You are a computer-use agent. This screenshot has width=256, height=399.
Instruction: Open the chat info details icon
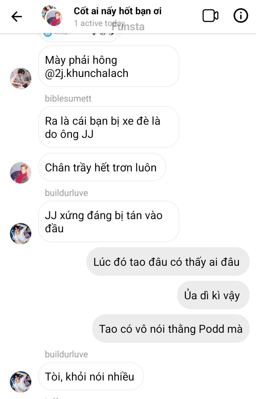click(240, 16)
